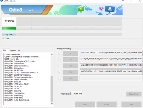
Task: Click the green download marker icon on banner
Action: tap(81, 10)
